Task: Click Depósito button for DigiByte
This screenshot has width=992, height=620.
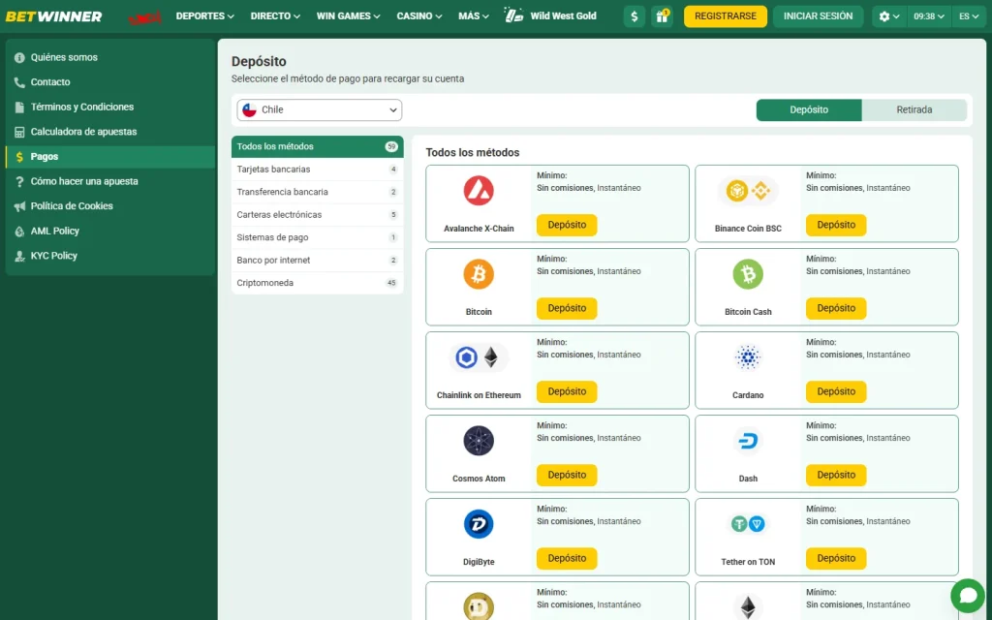Action: [567, 559]
